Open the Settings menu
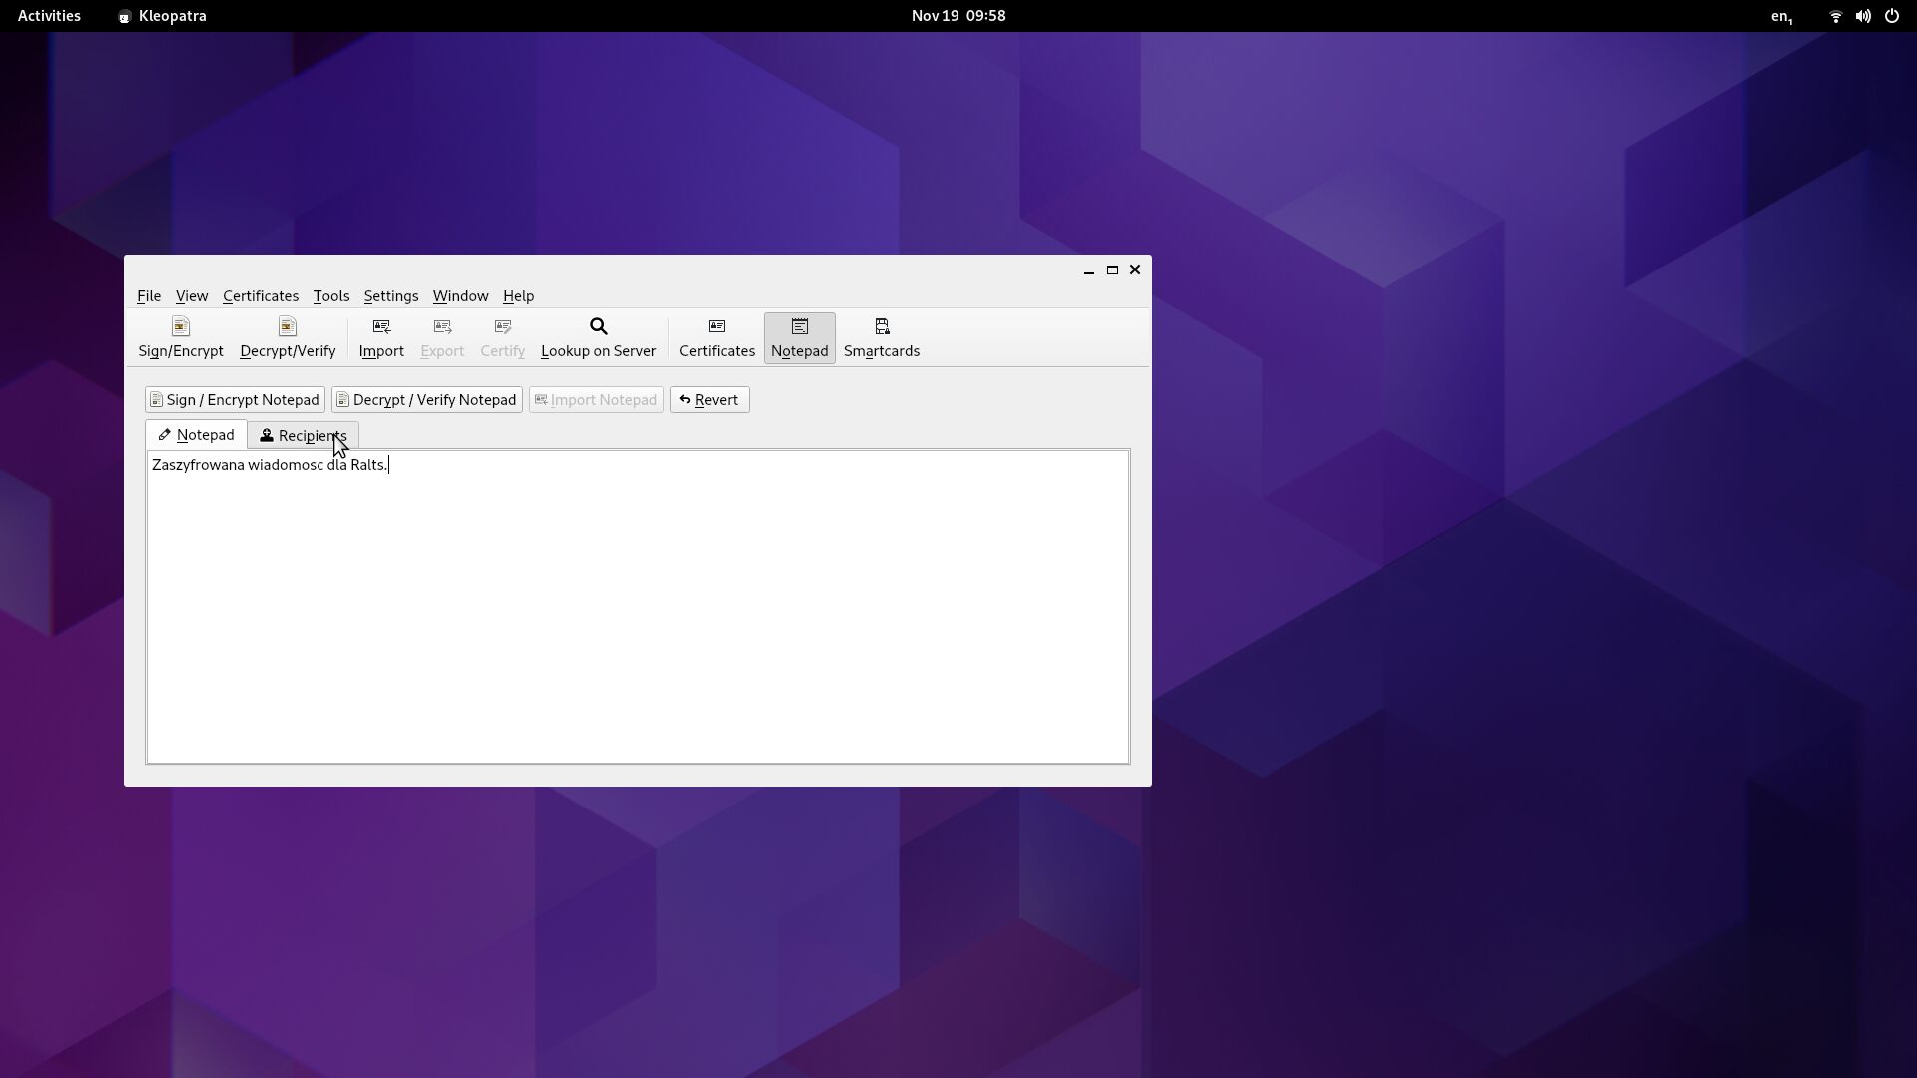This screenshot has height=1078, width=1917. [390, 296]
